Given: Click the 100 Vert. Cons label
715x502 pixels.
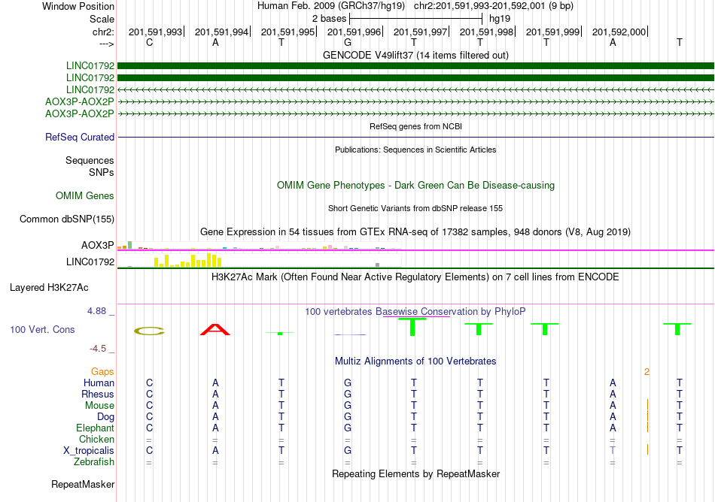Looking at the screenshot, I should pyautogui.click(x=42, y=329).
